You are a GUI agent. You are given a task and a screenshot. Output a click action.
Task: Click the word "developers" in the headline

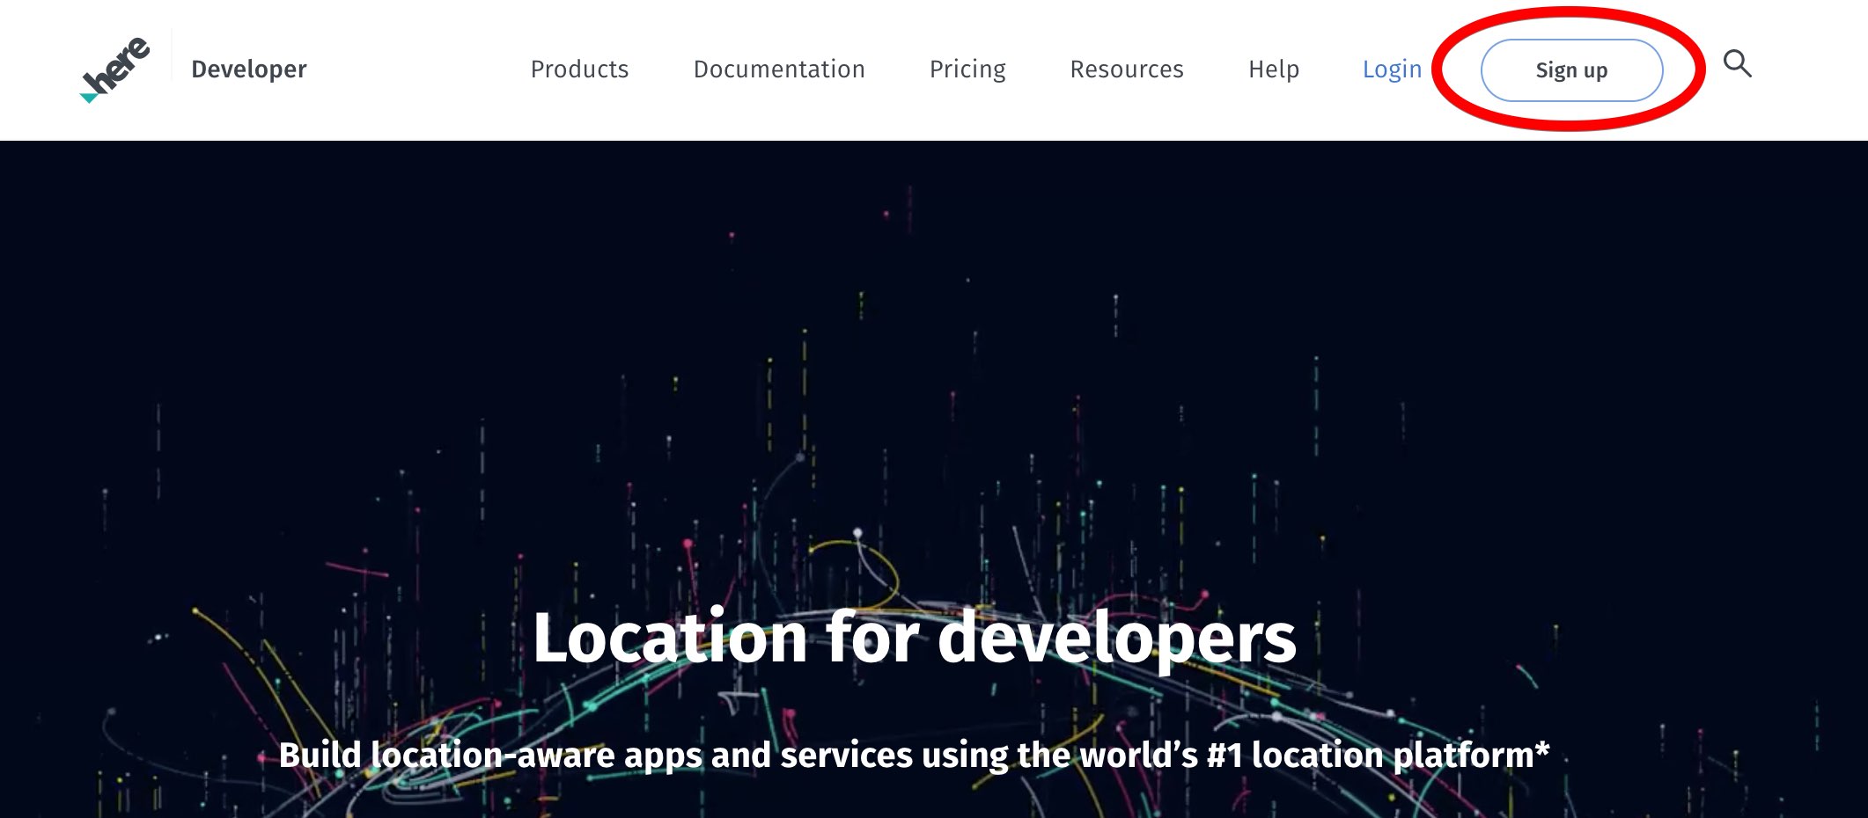pos(1116,638)
